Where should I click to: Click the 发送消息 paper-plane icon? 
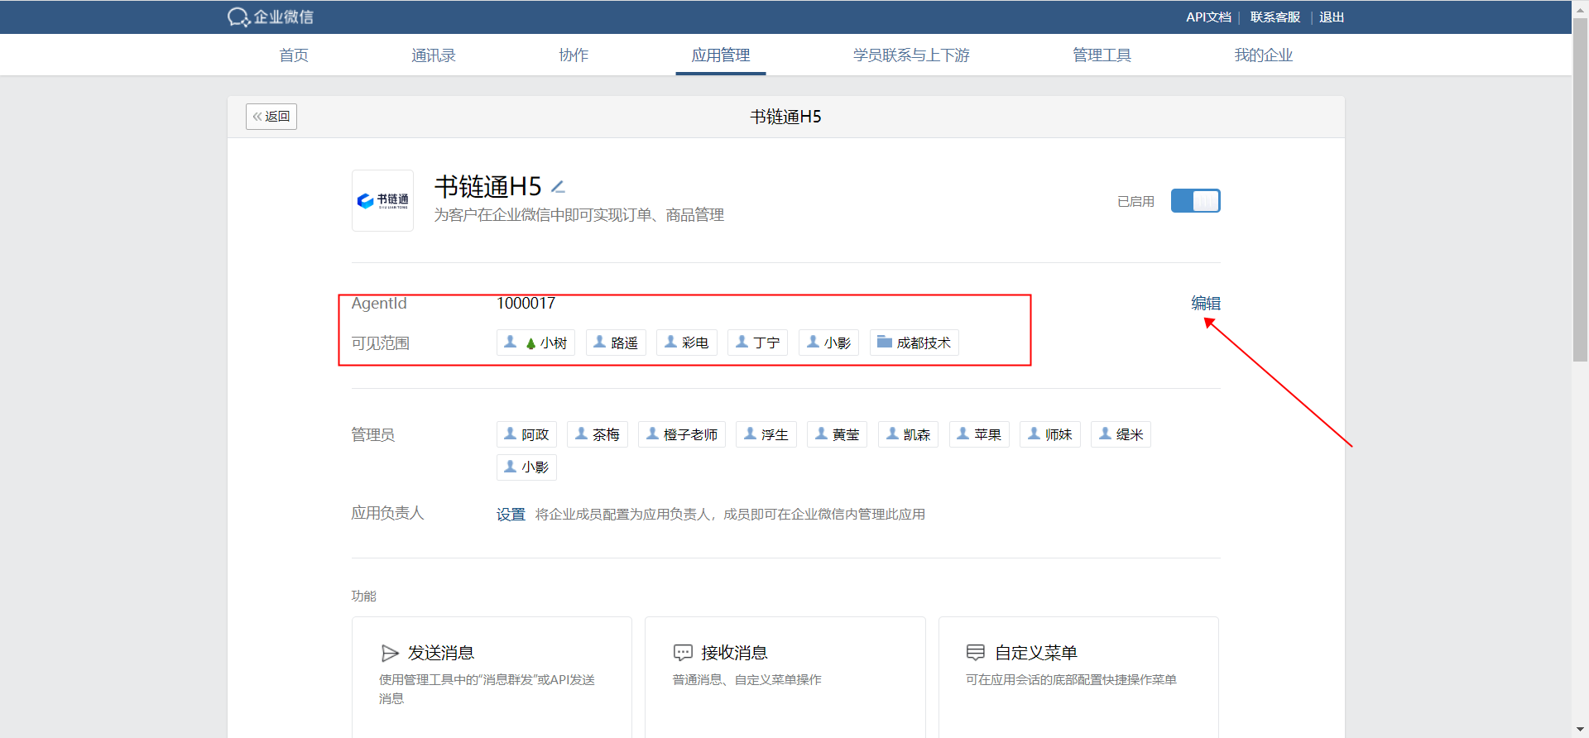click(390, 654)
